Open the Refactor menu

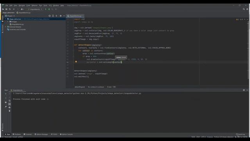point(34,5)
